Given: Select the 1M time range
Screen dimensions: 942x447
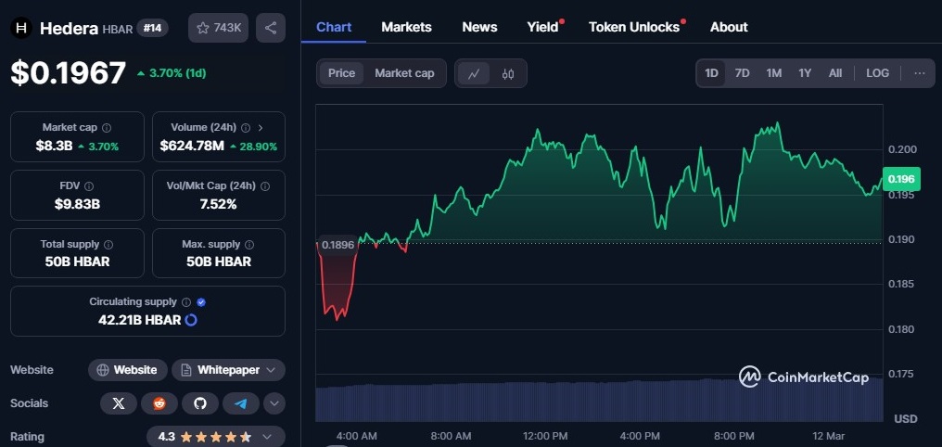Looking at the screenshot, I should tap(774, 73).
